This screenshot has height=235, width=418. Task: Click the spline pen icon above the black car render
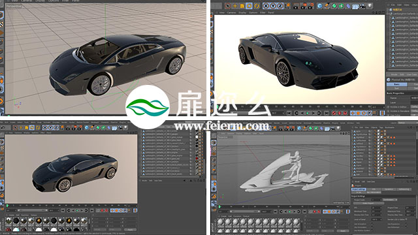coord(327,6)
